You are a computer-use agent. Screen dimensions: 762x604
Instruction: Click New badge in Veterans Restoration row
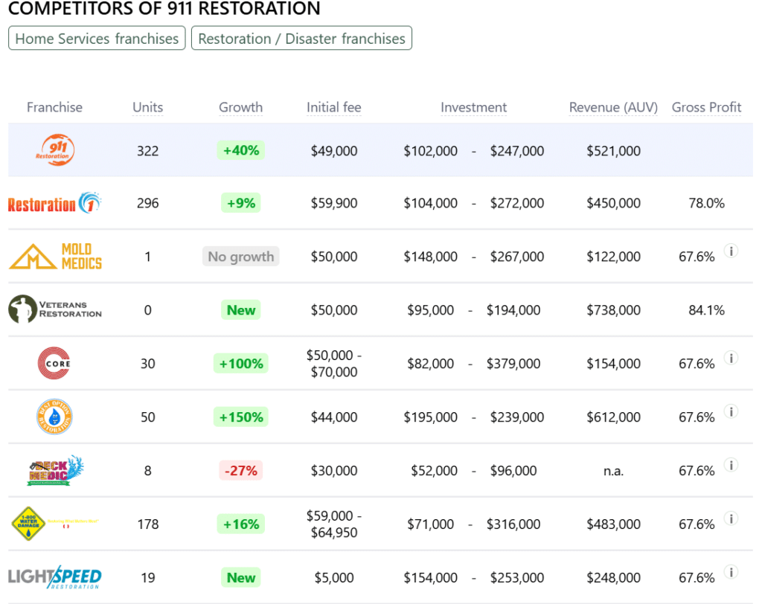(x=240, y=309)
